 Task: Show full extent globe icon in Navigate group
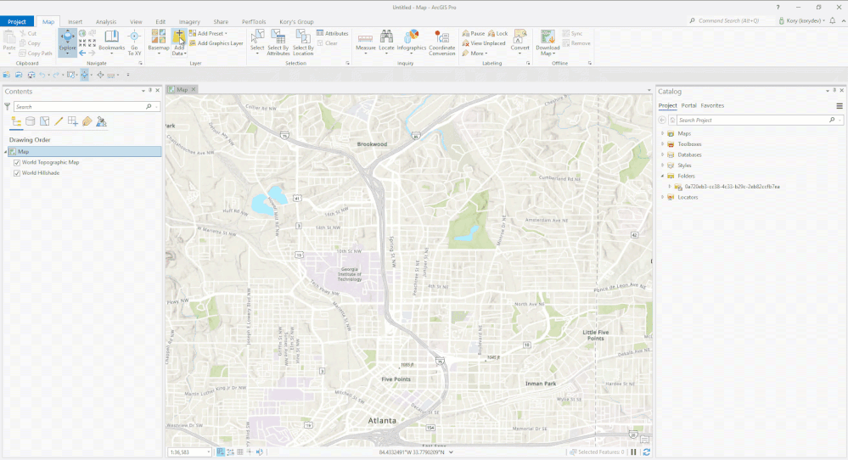(x=82, y=33)
